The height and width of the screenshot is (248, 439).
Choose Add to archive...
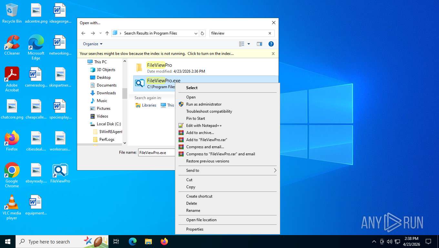point(228,133)
